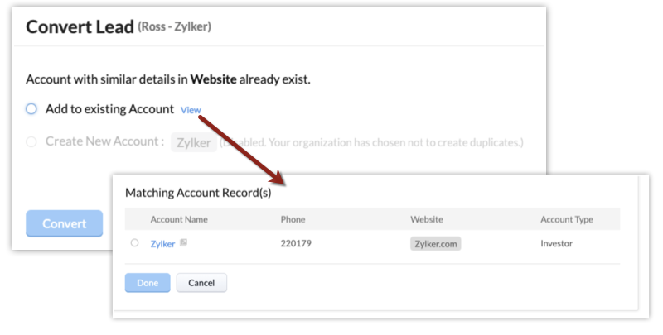663x335 pixels.
Task: Click the Investor account type value
Action: (x=557, y=243)
